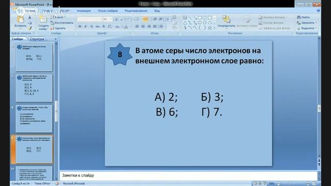Click the center text icon

(x=143, y=26)
